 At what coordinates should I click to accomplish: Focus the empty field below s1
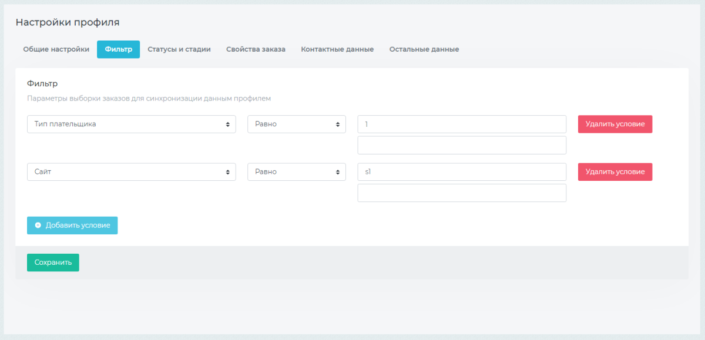click(461, 193)
